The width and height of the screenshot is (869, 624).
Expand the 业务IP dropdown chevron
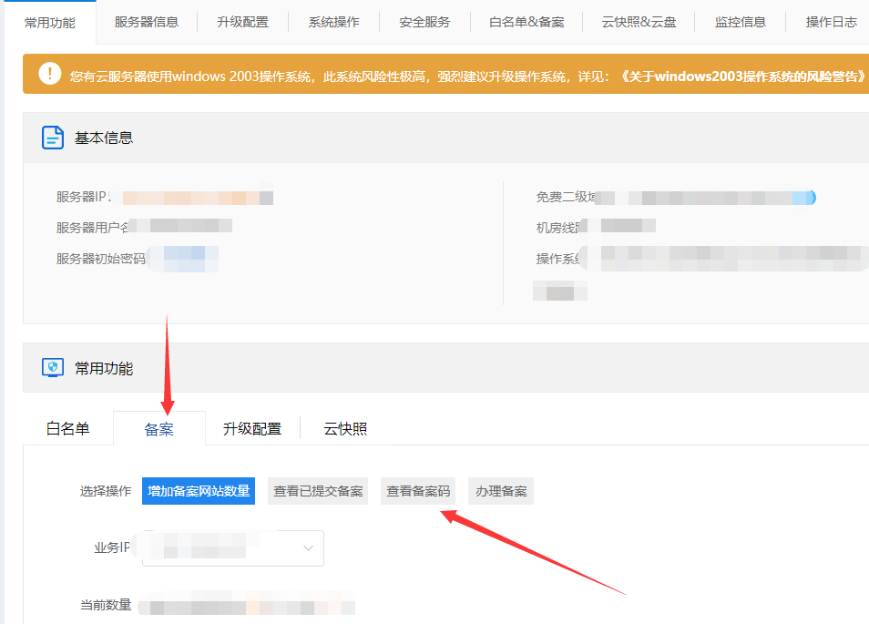(308, 548)
